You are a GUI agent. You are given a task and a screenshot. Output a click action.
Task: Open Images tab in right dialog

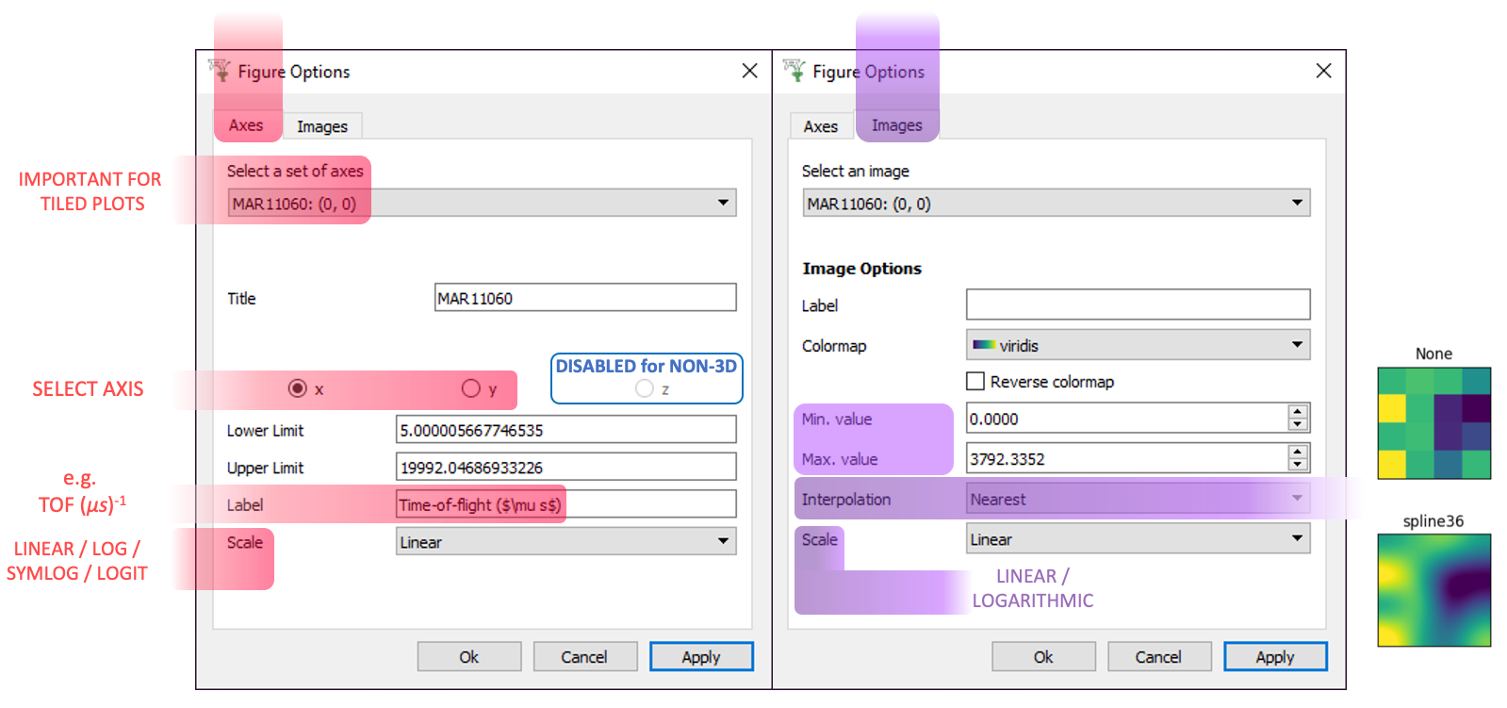897,125
